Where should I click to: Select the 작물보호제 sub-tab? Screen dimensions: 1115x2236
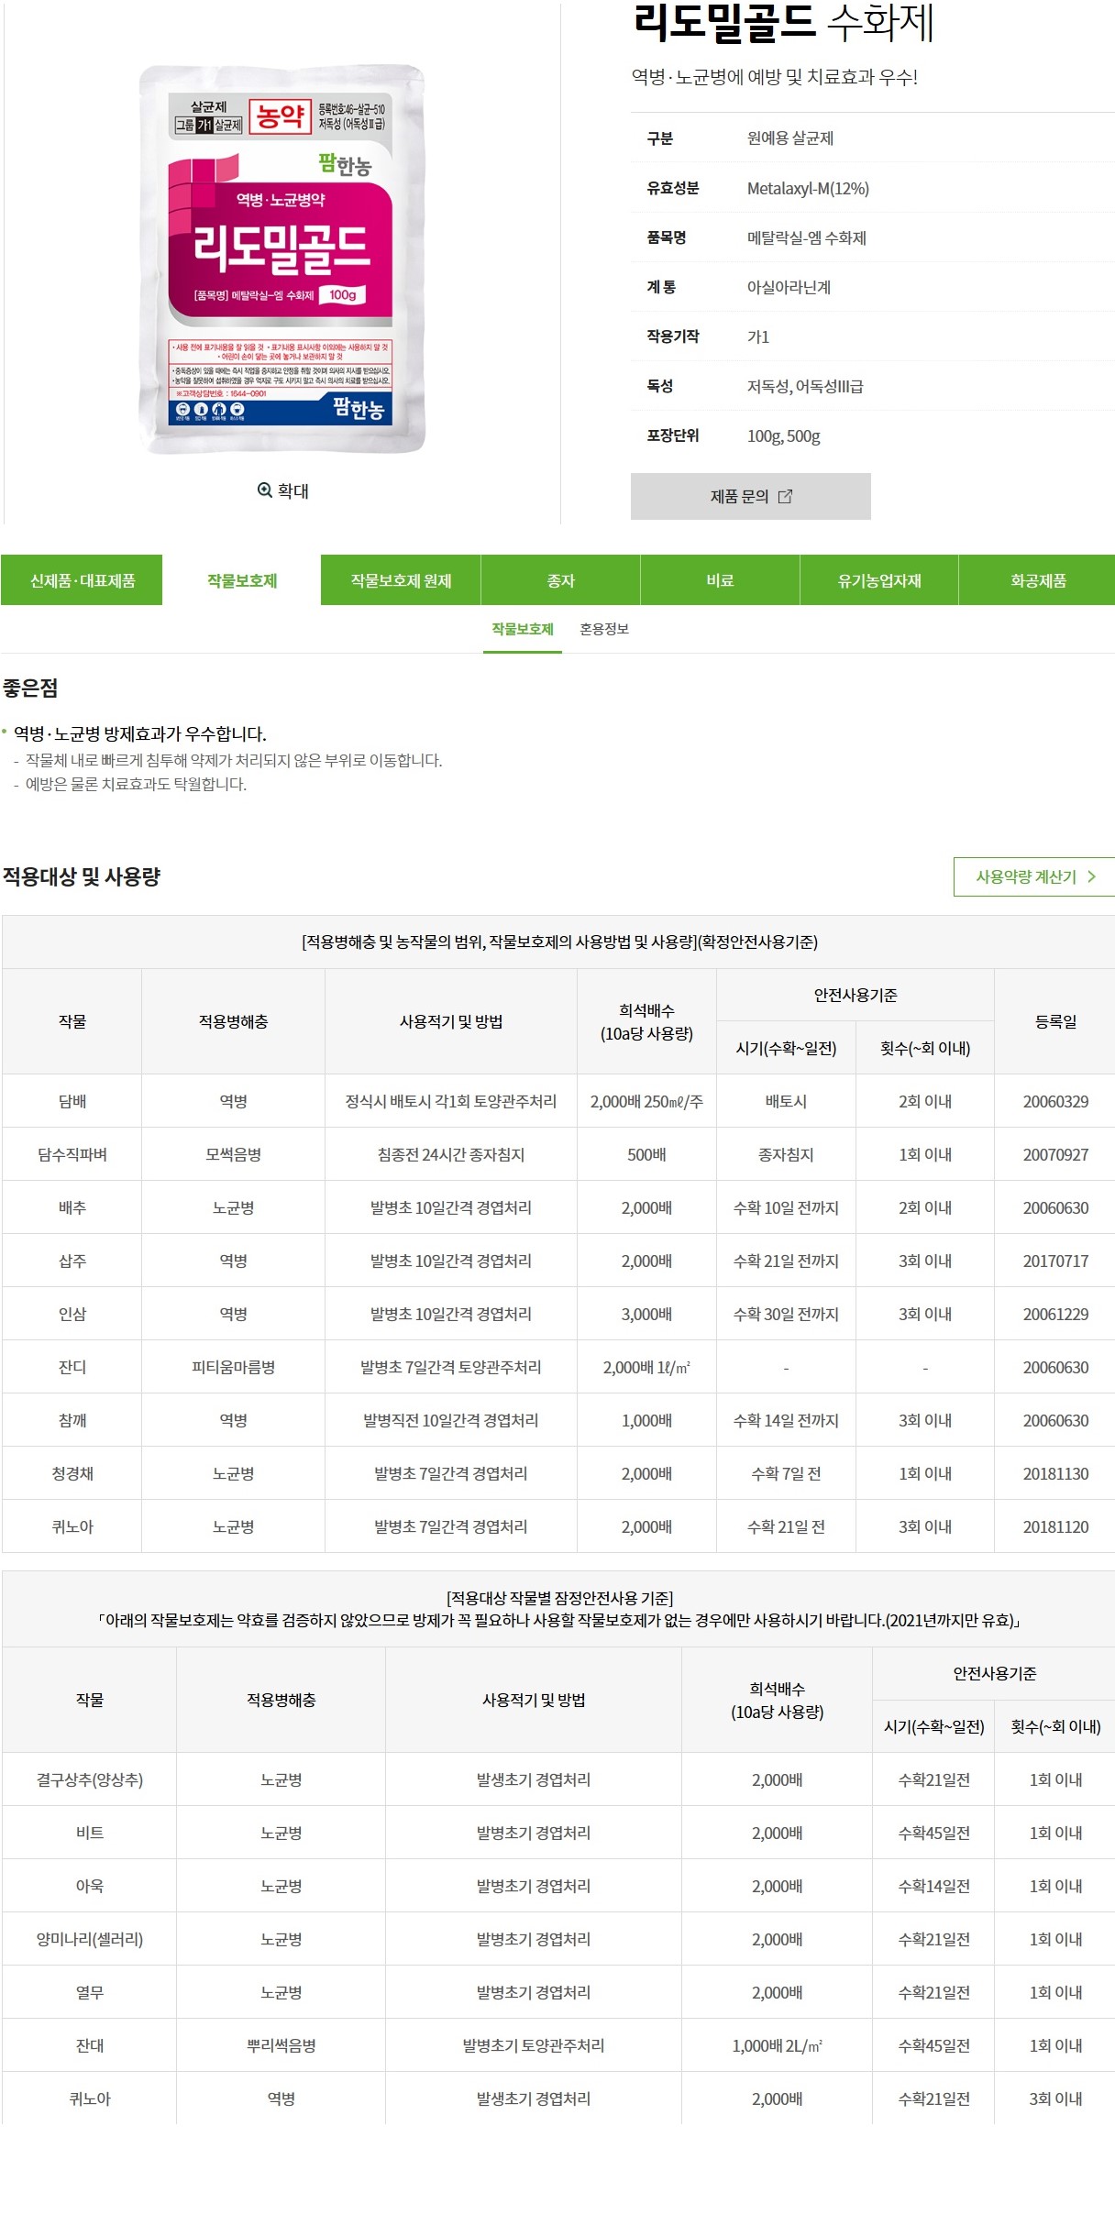point(523,630)
